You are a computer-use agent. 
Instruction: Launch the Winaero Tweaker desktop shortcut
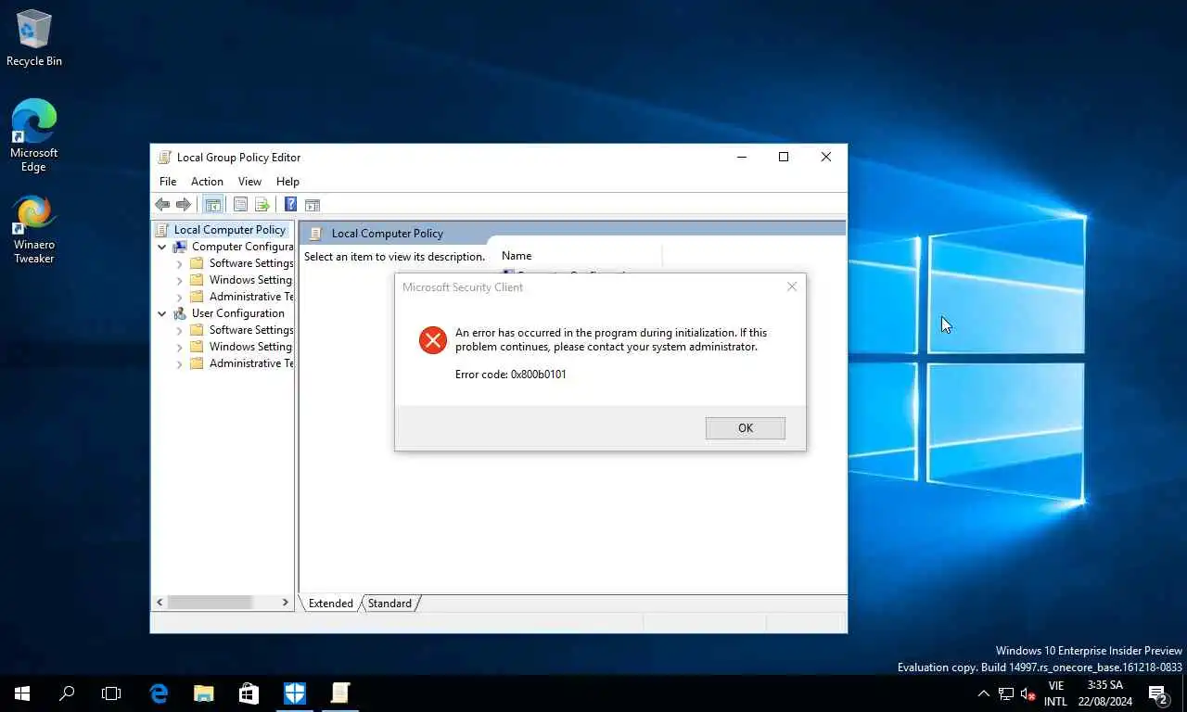(34, 229)
